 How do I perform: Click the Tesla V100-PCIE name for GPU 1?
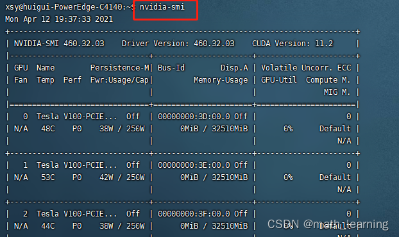(76, 165)
